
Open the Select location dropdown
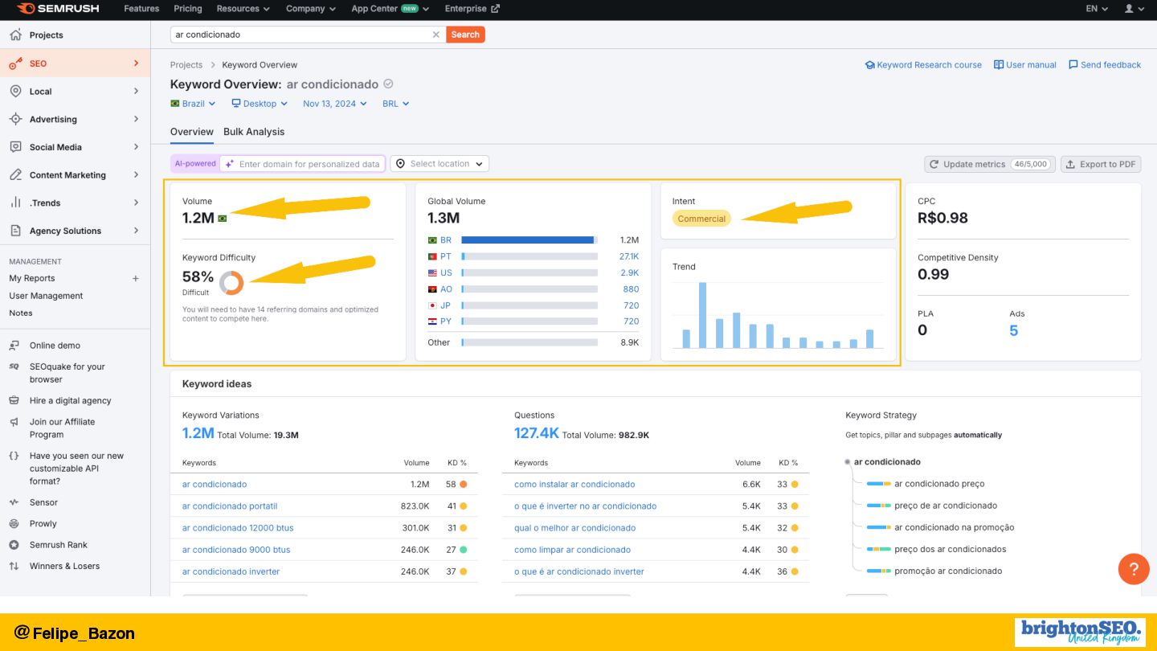point(439,164)
